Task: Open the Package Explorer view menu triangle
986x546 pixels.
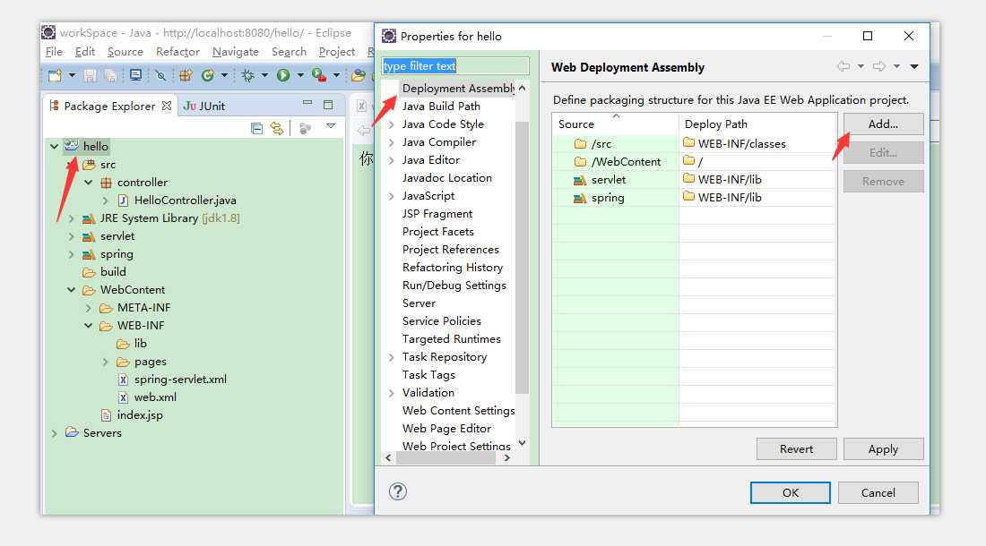Action: point(331,127)
